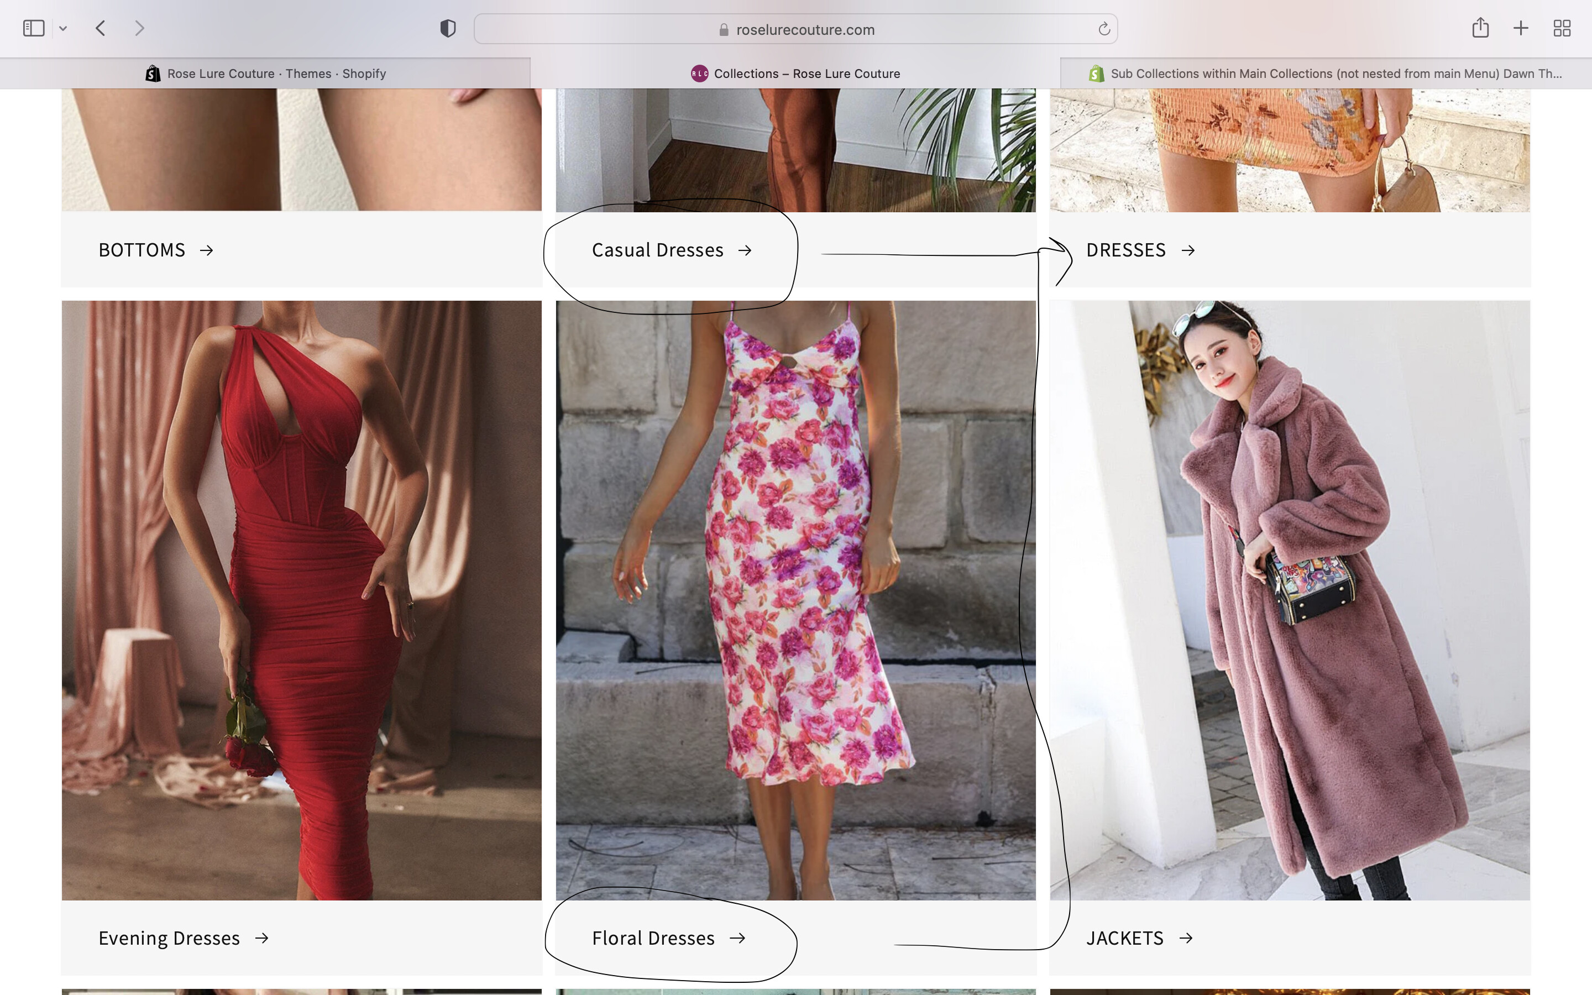This screenshot has width=1592, height=995.
Task: Show the tab overview grid icon
Action: (1562, 28)
